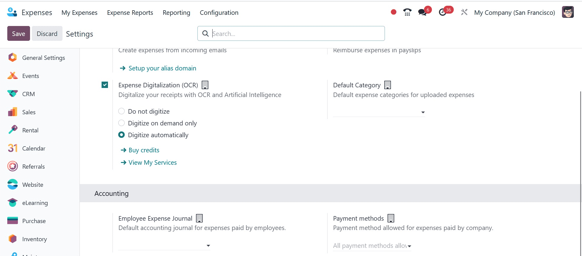Select the Rental app icon

[x=12, y=130]
